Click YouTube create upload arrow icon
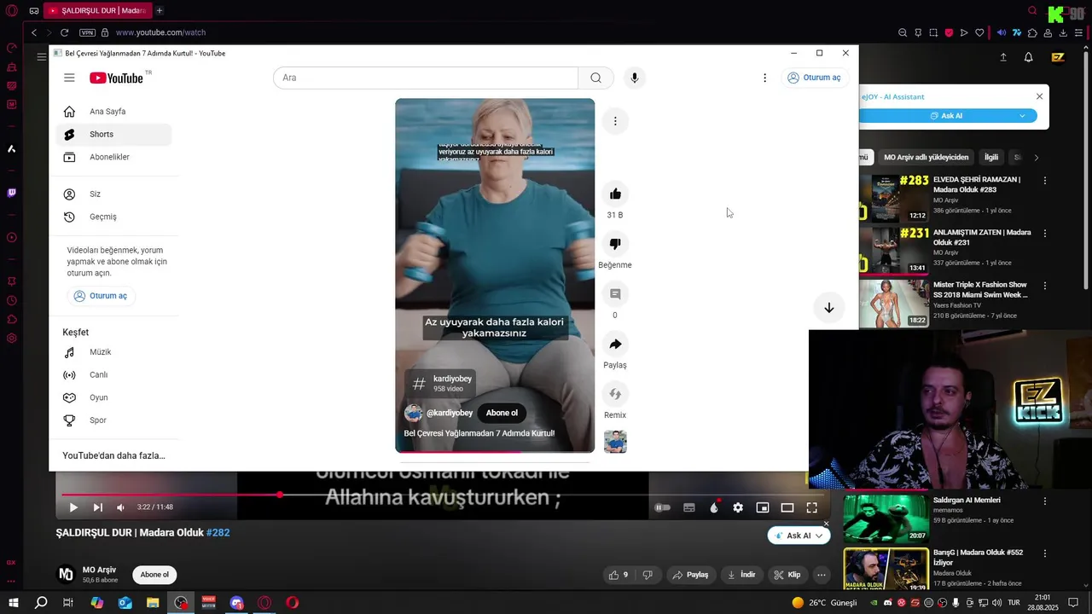This screenshot has width=1092, height=614. click(1003, 57)
